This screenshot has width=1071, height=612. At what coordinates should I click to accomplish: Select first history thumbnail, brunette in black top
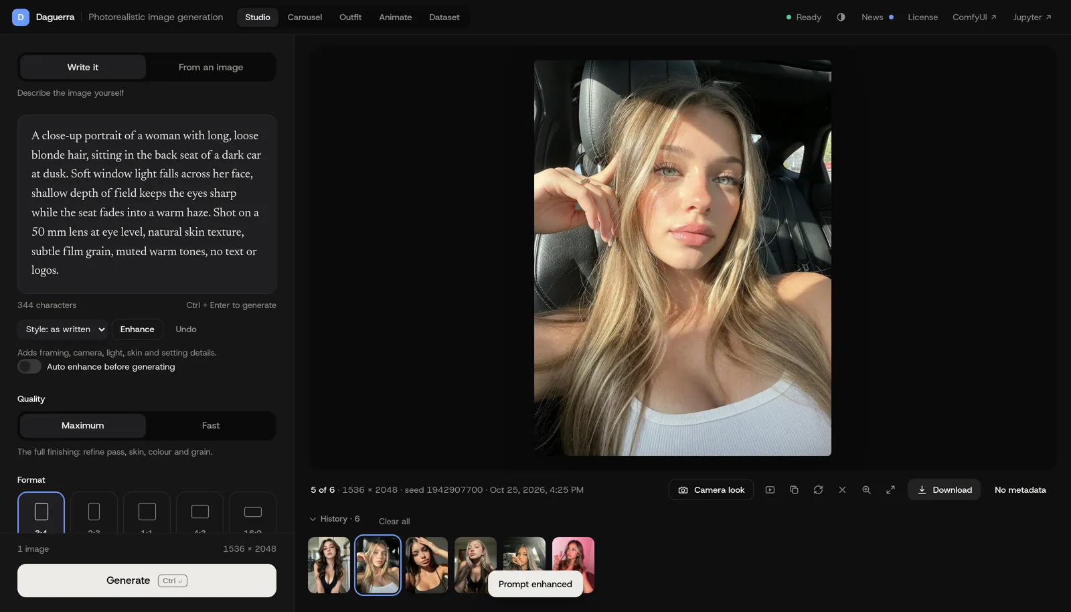click(329, 565)
